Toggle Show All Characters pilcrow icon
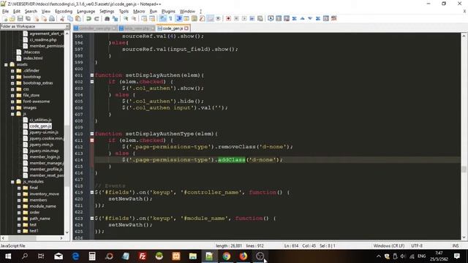468x263 pixels. point(170,18)
